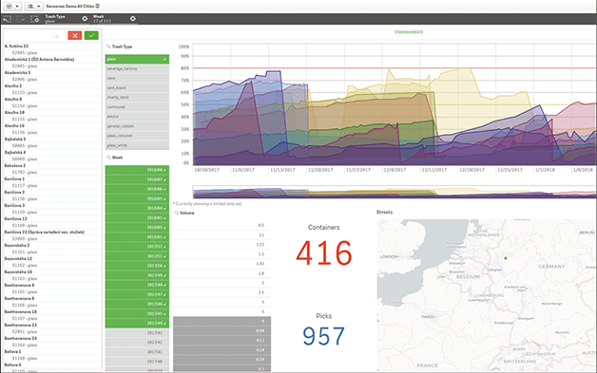Select glass_white trash type

(x=137, y=145)
